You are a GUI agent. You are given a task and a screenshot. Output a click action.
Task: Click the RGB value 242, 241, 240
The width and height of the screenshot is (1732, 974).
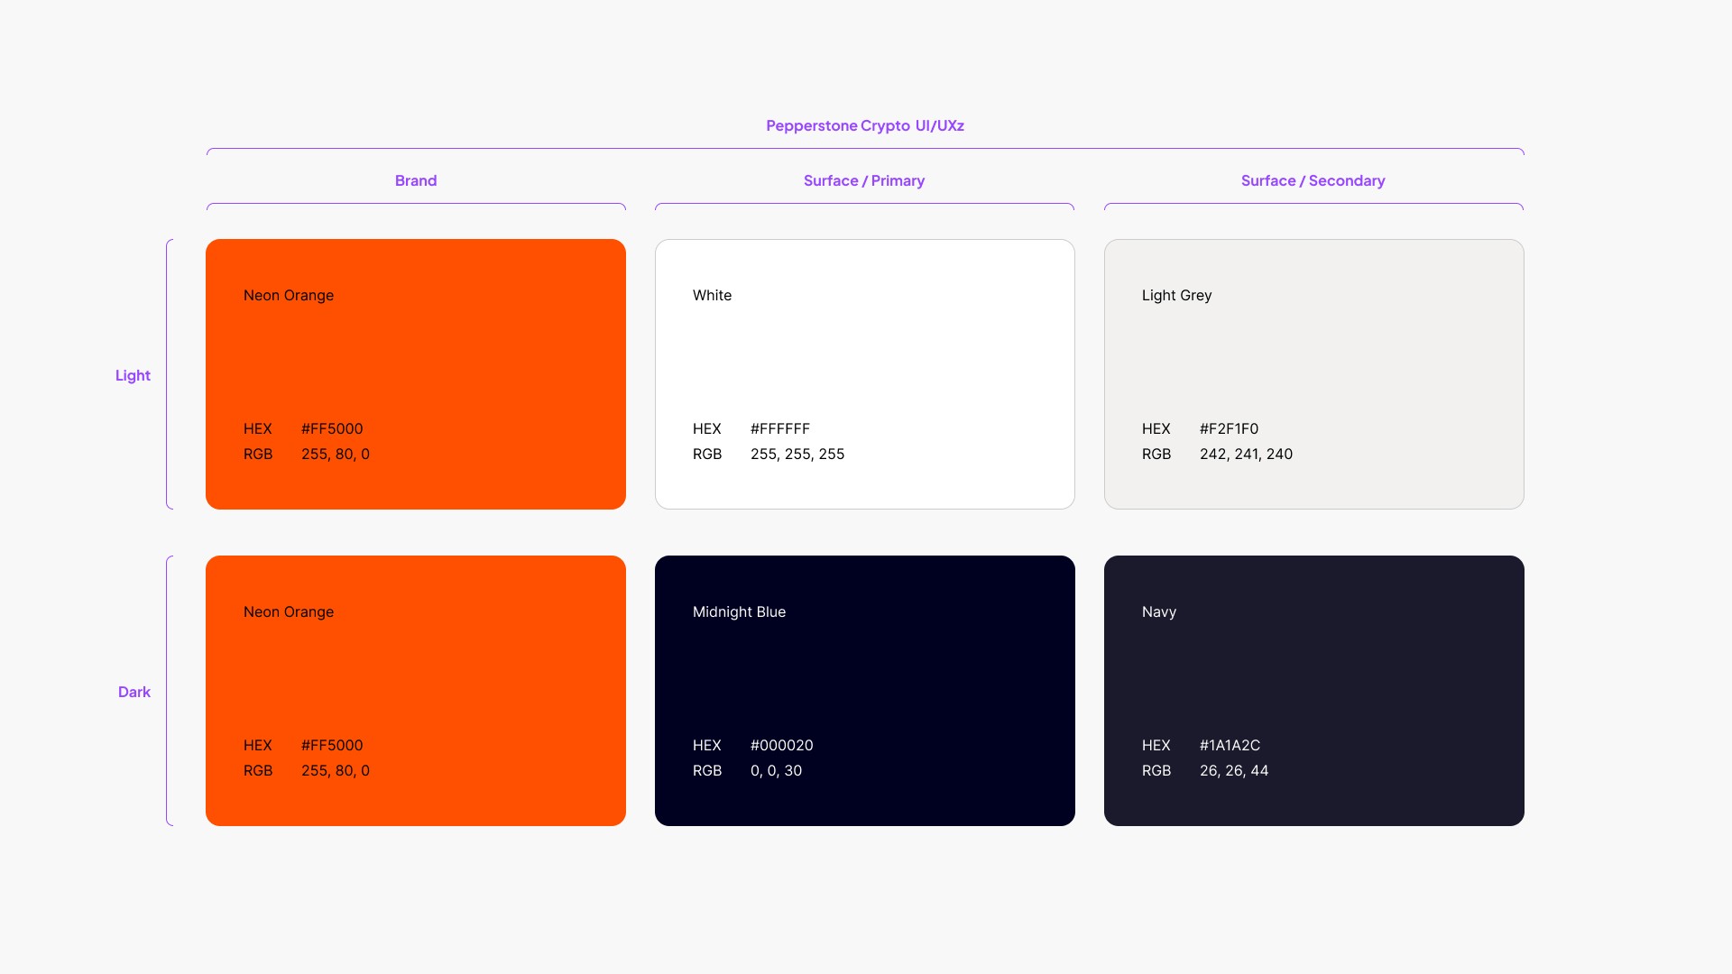(1246, 454)
